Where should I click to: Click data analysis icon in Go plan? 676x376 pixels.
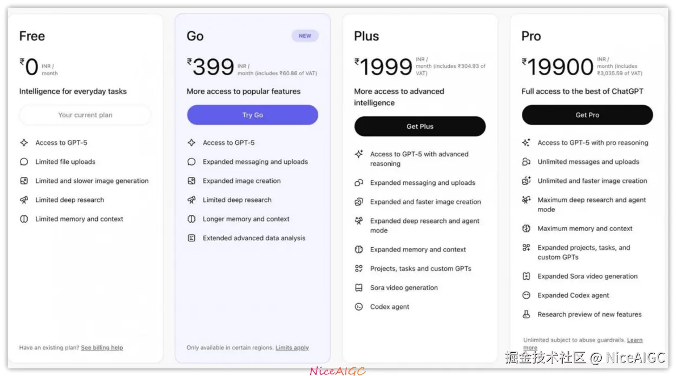point(191,238)
